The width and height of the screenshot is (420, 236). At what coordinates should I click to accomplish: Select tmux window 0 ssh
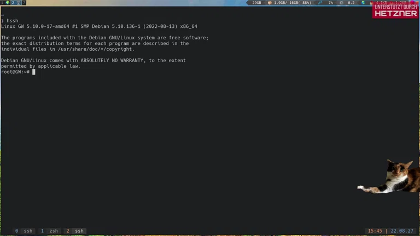coord(24,231)
